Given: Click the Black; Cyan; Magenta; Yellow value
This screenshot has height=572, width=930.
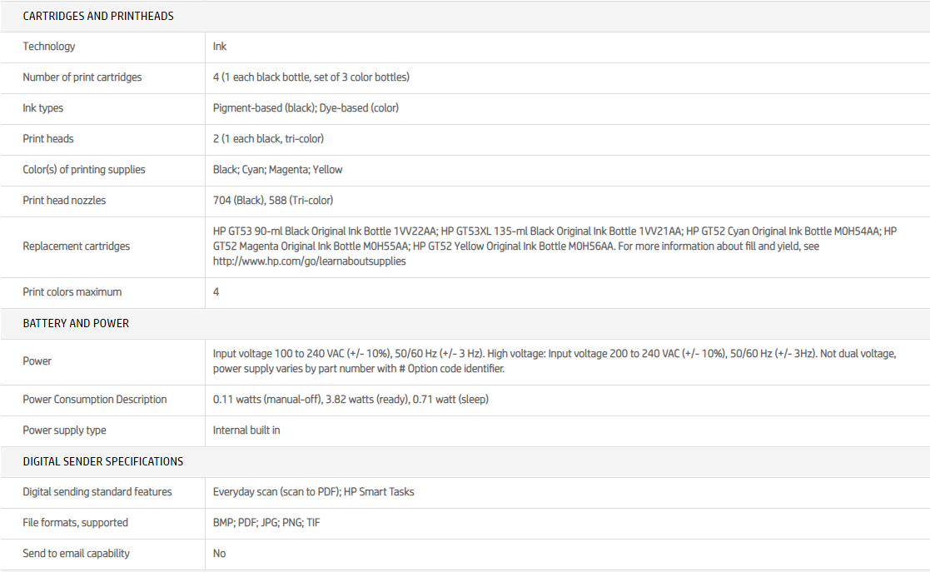Looking at the screenshot, I should tap(277, 170).
